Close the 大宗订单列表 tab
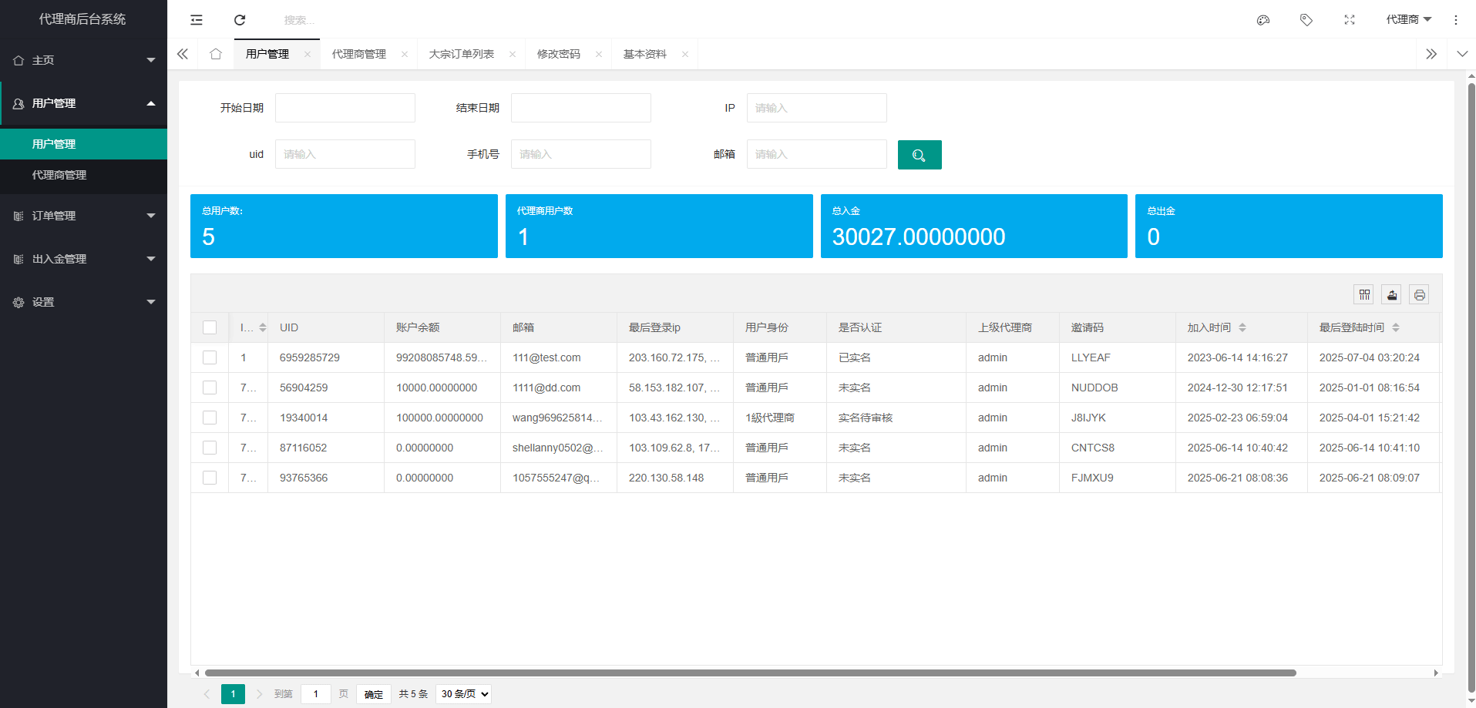The width and height of the screenshot is (1476, 708). click(513, 54)
